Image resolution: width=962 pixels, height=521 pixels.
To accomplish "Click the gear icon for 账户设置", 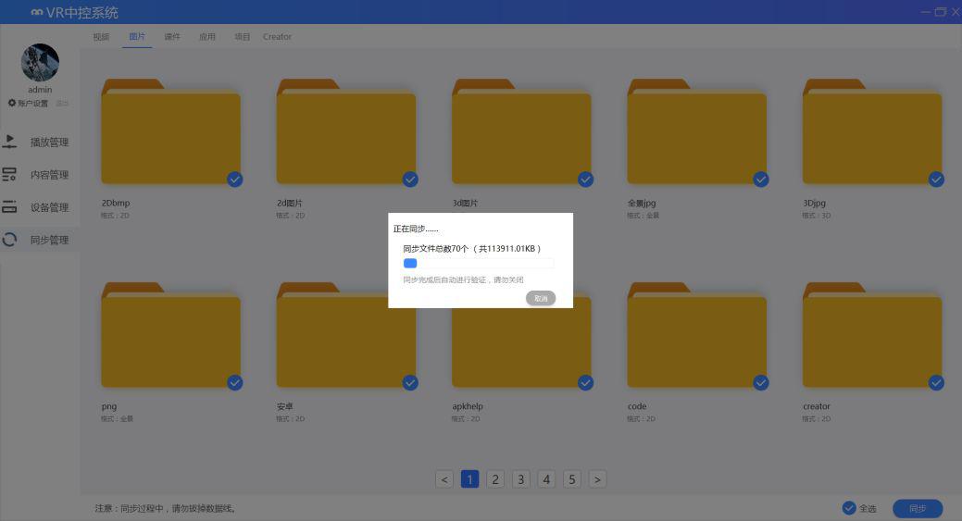I will point(12,103).
